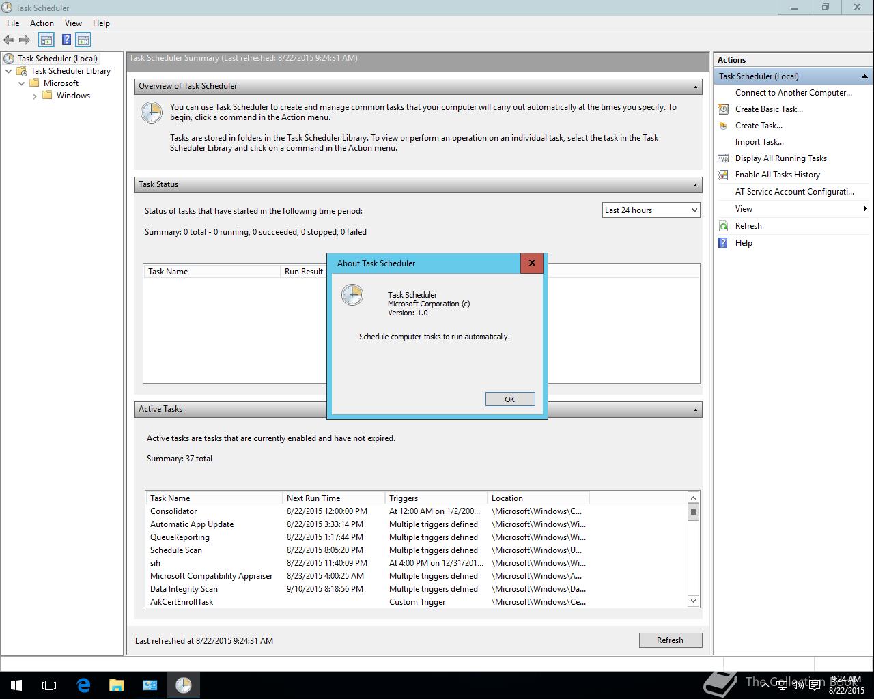Open the View submenu arrow in Actions
This screenshot has width=874, height=699.
(864, 209)
